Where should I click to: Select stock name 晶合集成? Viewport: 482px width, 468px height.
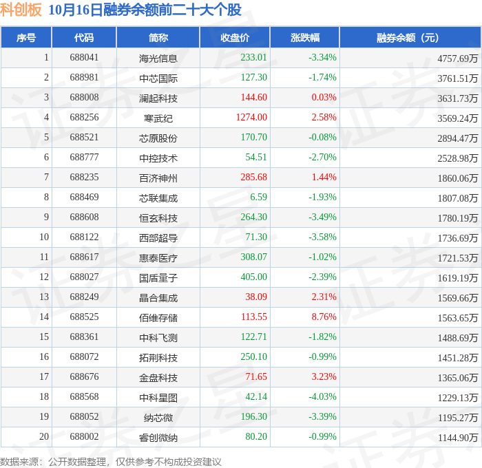coord(158,298)
